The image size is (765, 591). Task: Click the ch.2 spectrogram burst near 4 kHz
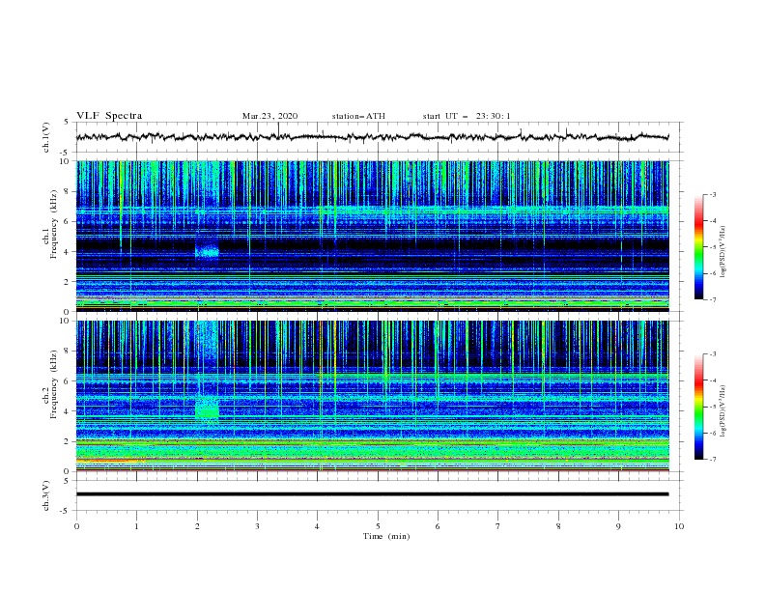pyautogui.click(x=208, y=408)
